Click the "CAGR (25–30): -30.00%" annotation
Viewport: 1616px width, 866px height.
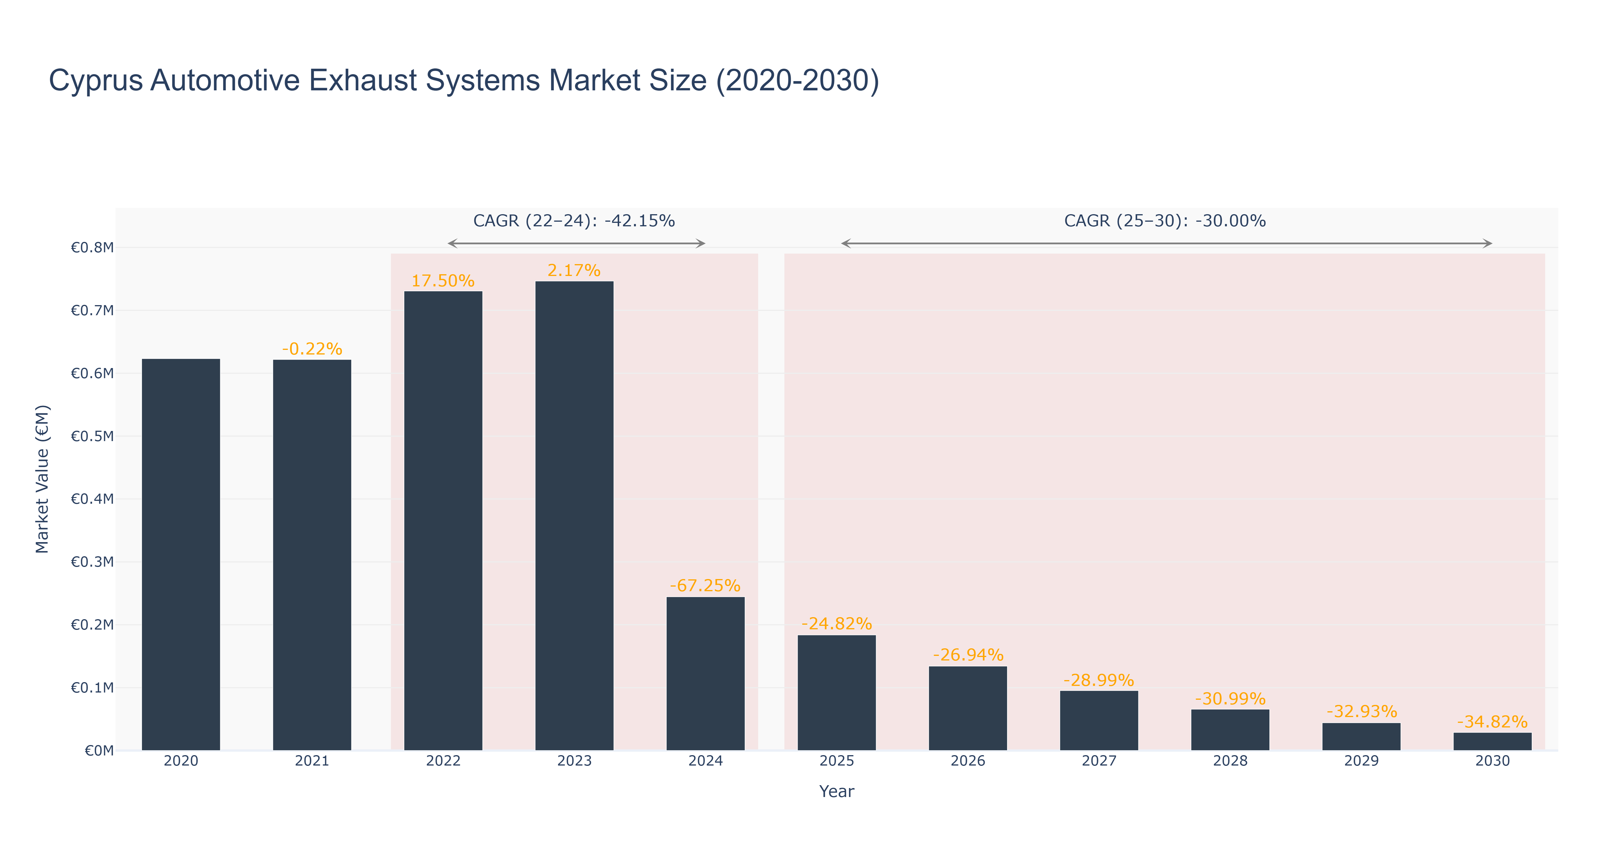(x=1165, y=221)
